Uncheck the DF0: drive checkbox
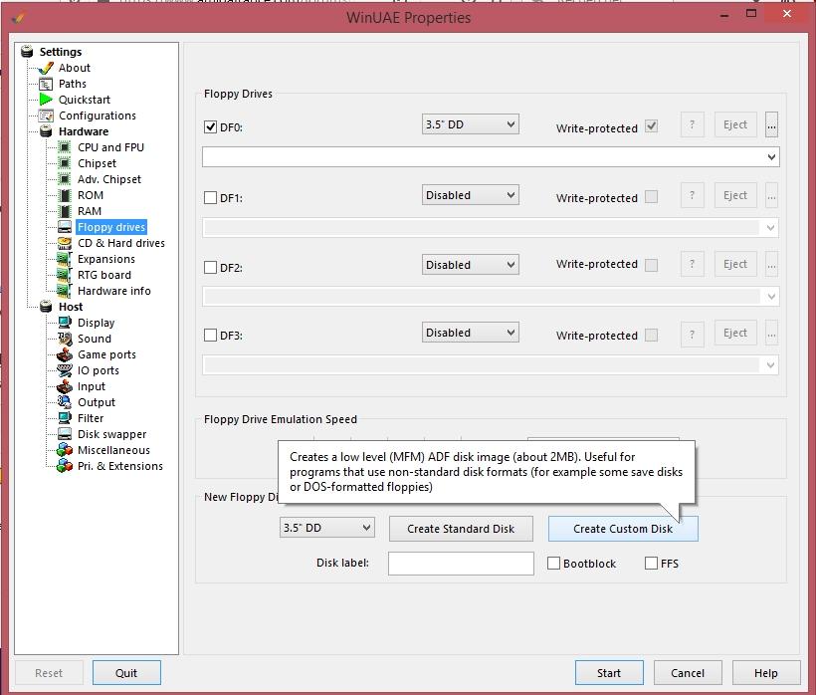This screenshot has width=816, height=695. point(210,127)
